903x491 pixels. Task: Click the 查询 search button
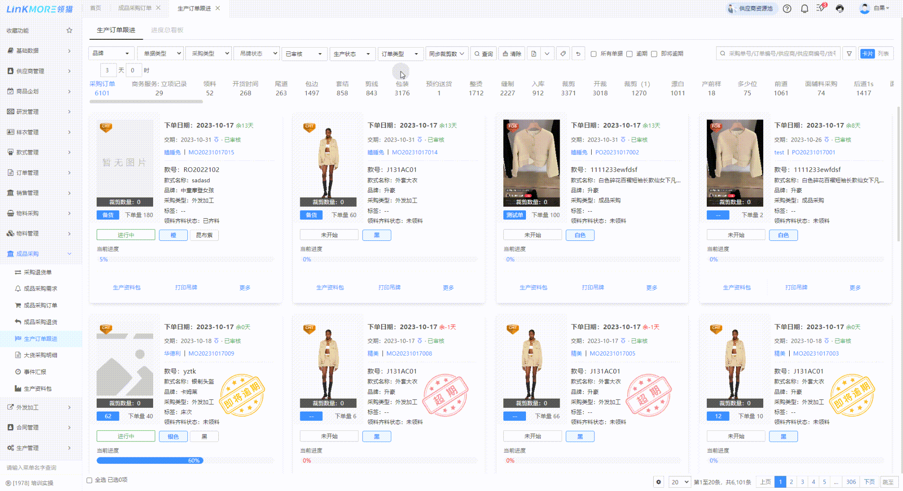coord(483,54)
